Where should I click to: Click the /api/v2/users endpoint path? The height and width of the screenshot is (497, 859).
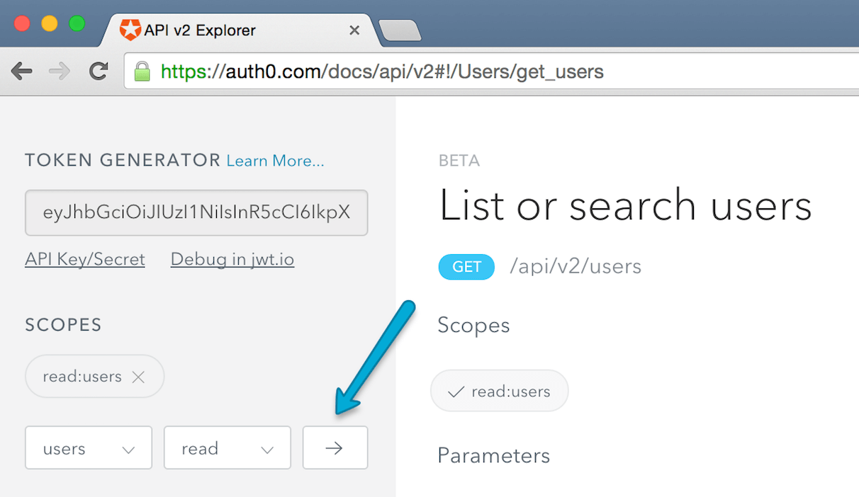(576, 267)
